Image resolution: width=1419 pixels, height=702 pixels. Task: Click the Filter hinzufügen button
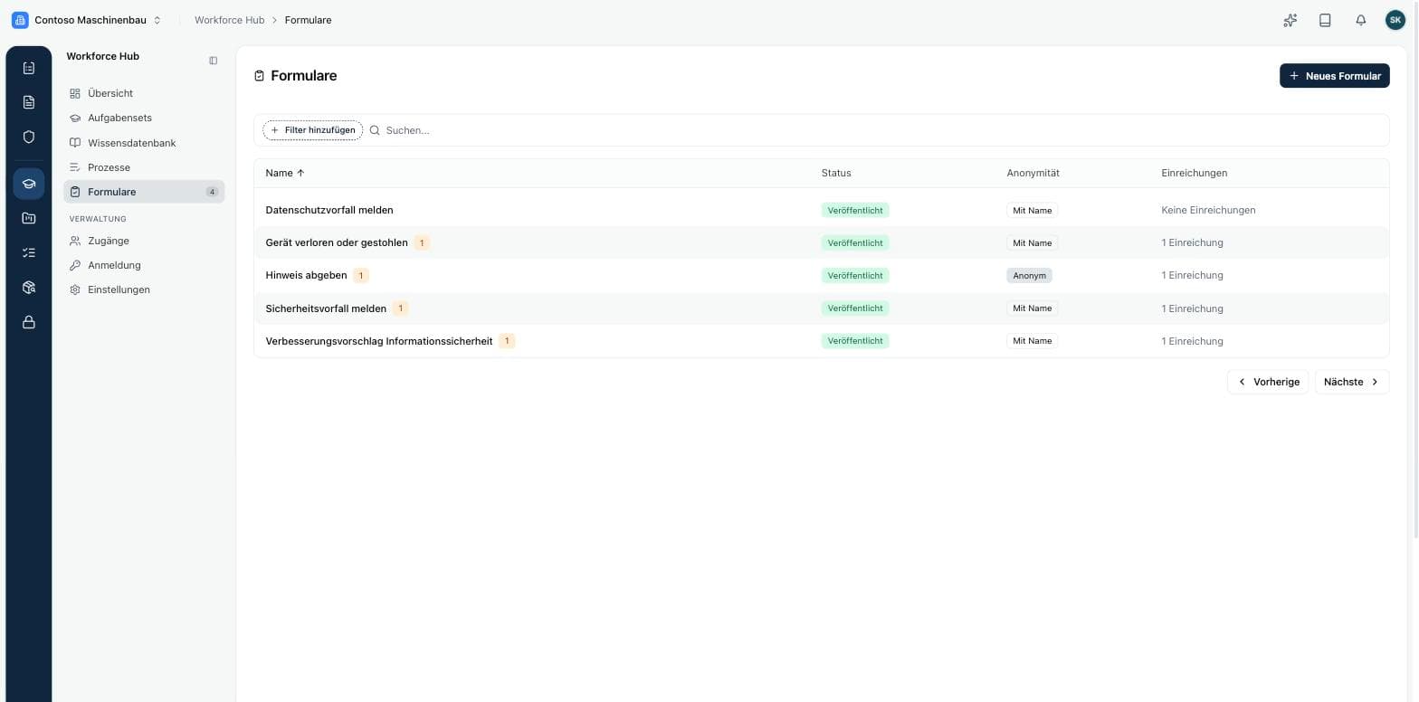313,130
